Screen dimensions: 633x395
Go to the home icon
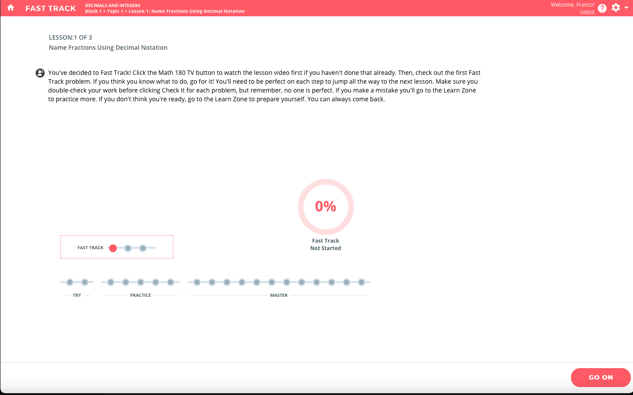coord(11,8)
